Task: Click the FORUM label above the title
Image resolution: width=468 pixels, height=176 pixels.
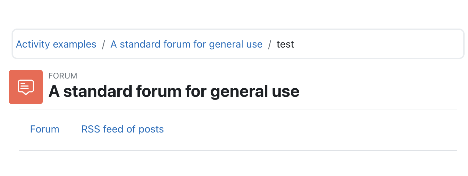Action: (63, 76)
